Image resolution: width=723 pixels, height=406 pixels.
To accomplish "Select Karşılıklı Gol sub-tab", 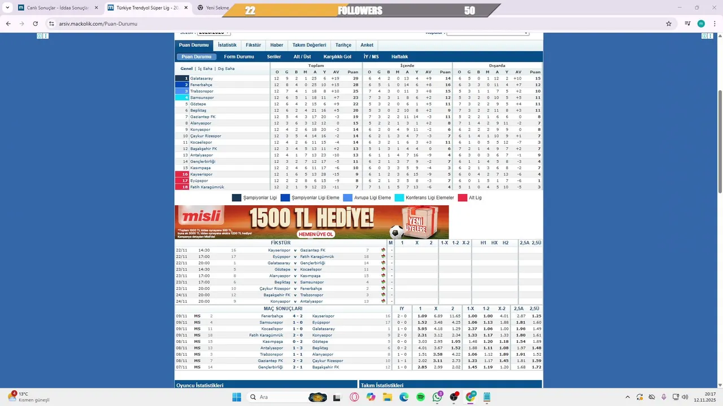I will coord(337,57).
